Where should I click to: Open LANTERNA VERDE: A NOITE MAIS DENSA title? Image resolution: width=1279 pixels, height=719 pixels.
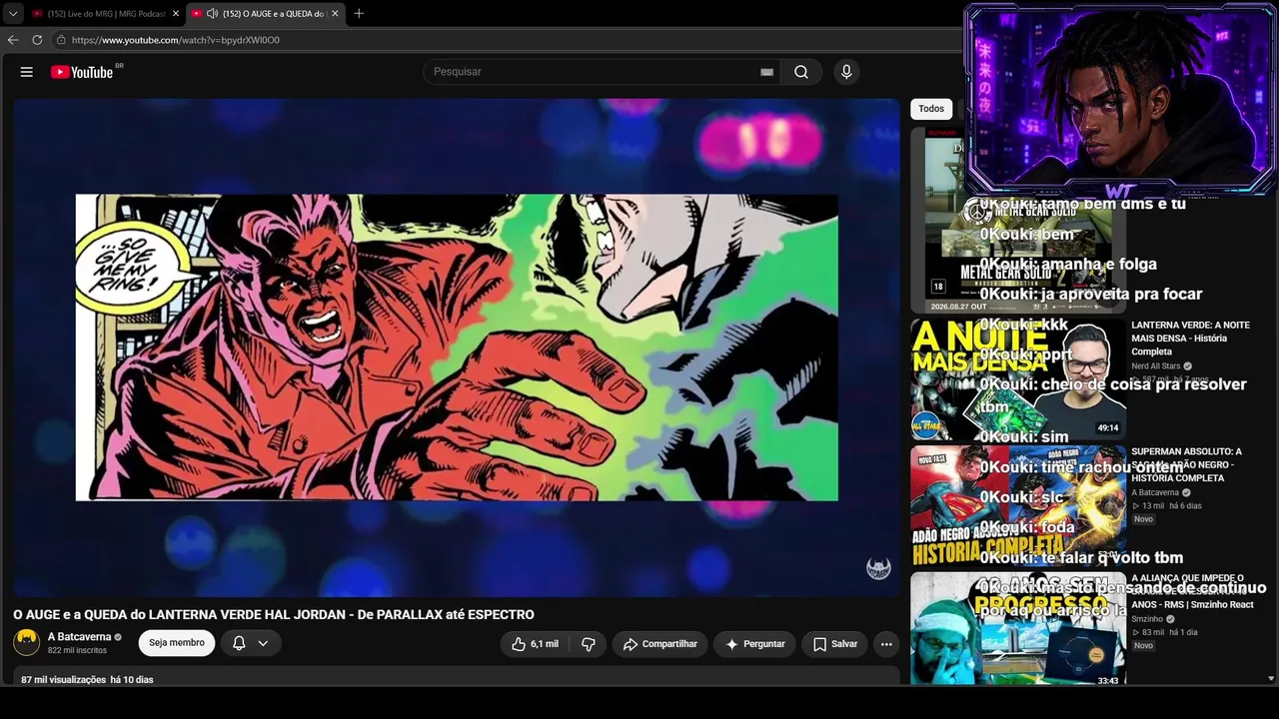1191,339
